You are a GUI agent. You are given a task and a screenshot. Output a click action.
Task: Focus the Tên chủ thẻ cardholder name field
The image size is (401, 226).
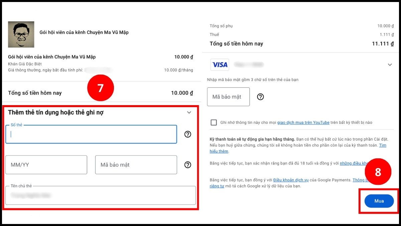point(100,195)
